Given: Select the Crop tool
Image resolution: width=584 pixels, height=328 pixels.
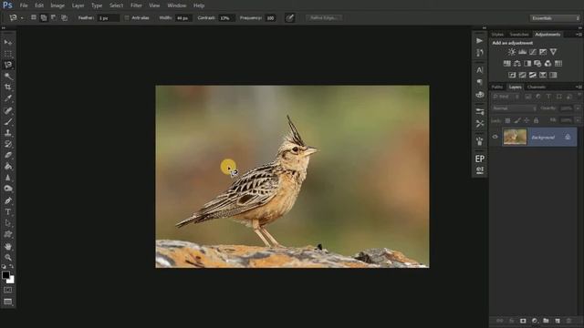Looking at the screenshot, I should coord(8,87).
